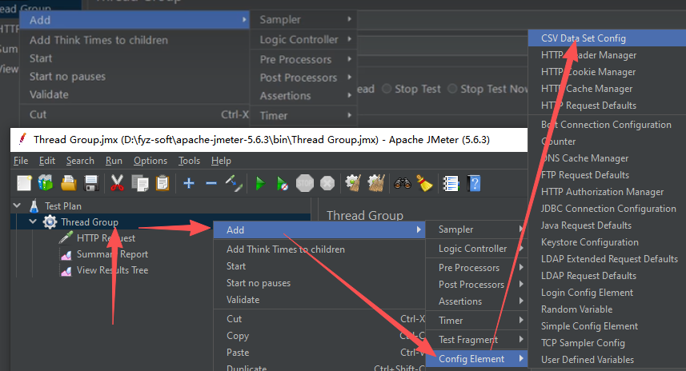Choose Keystore Configuration
Viewport: 686px width, 371px height.
(x=607, y=242)
